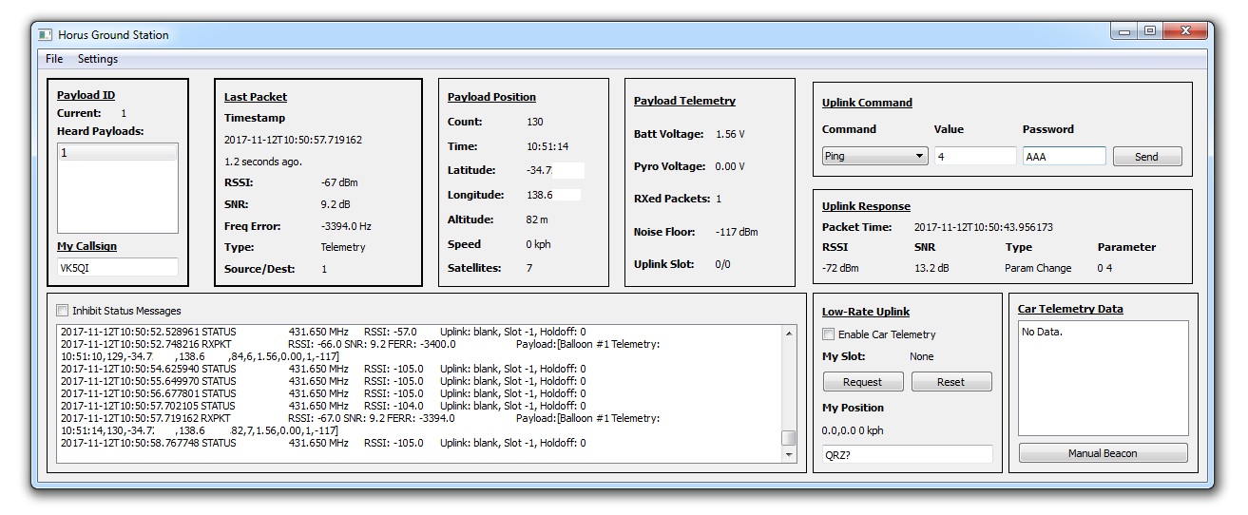Screen dimensions: 1248x515
Task: Click the uplink Value field containing 4
Action: point(975,156)
